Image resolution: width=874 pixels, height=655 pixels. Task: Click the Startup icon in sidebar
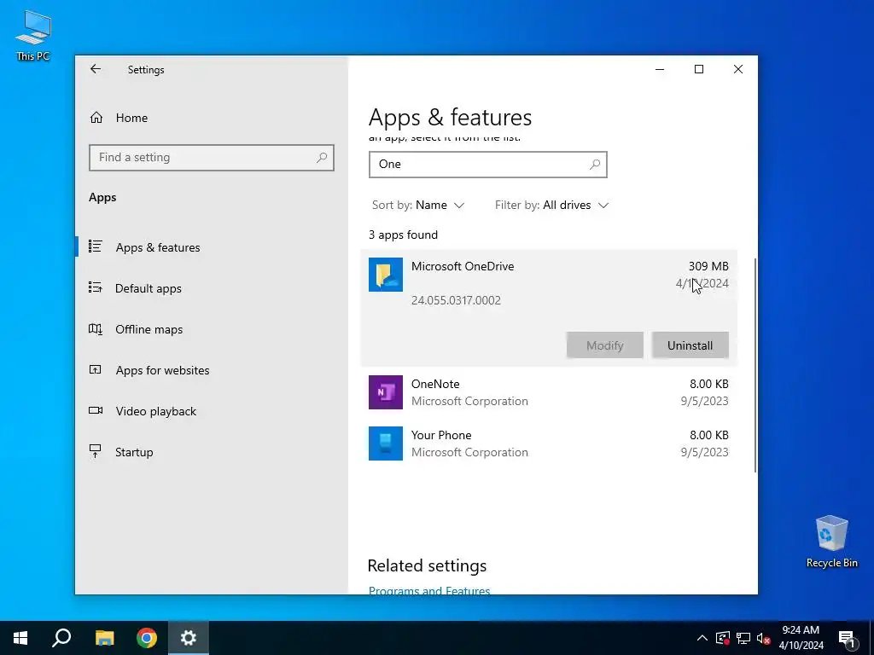pyautogui.click(x=96, y=451)
